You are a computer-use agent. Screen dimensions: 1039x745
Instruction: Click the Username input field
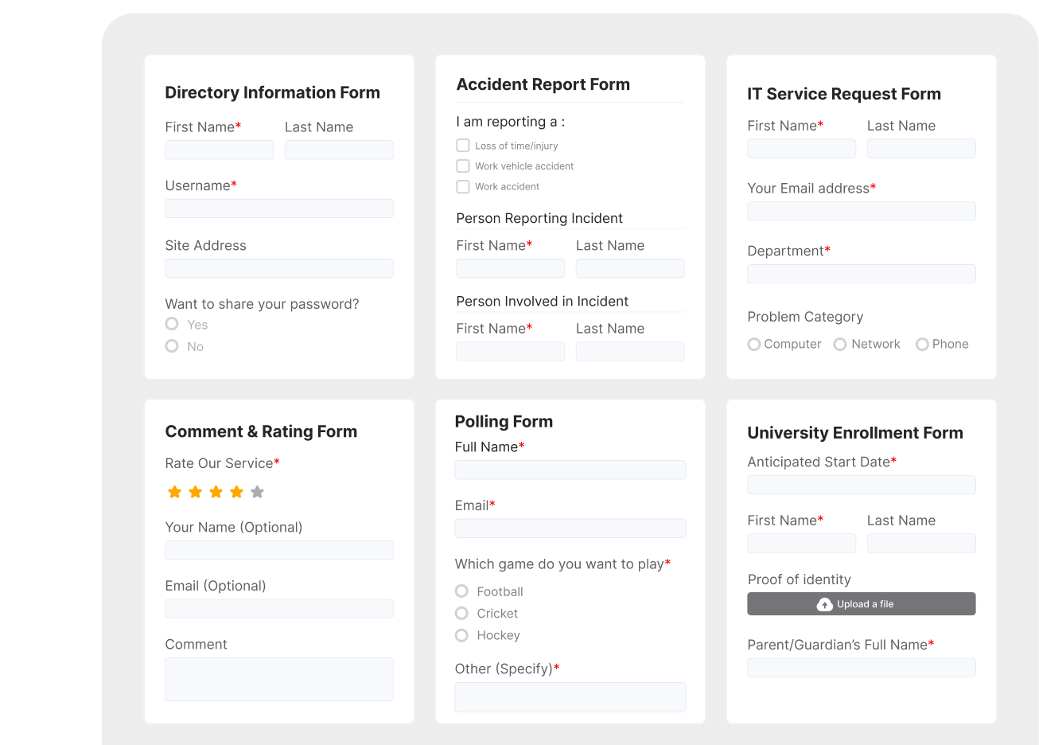click(x=278, y=209)
